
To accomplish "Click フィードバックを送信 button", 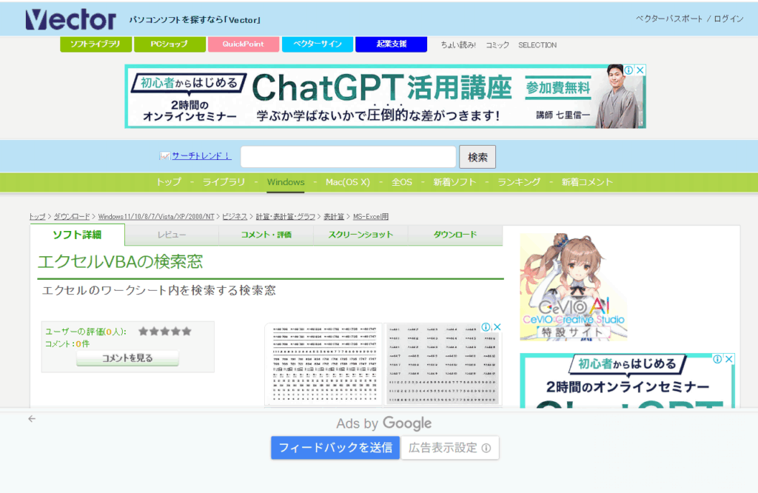I will point(335,448).
